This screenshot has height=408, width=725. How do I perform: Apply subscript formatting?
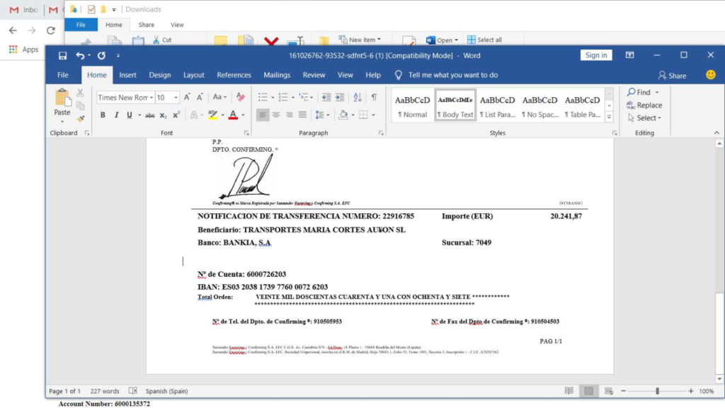coord(163,115)
